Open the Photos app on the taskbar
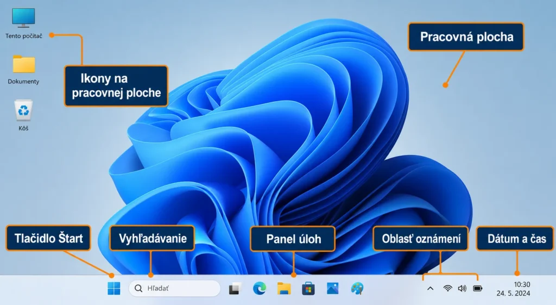556x305 pixels. [333, 288]
